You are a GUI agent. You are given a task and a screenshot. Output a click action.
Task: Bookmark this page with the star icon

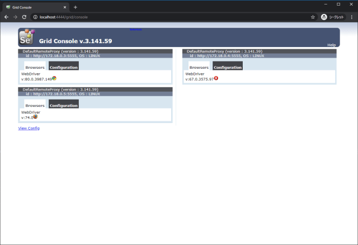click(313, 17)
